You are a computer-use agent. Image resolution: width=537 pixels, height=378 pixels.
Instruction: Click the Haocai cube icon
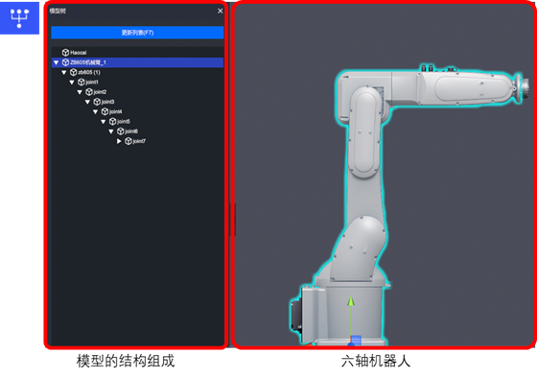65,53
